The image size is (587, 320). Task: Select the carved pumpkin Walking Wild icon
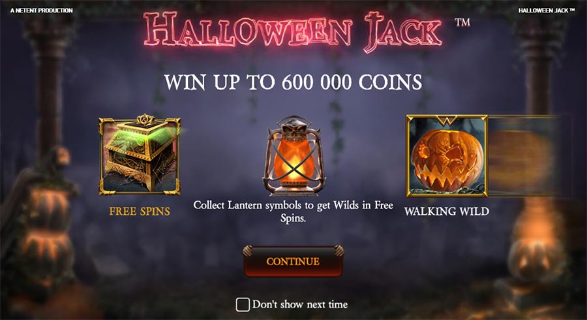(447, 156)
